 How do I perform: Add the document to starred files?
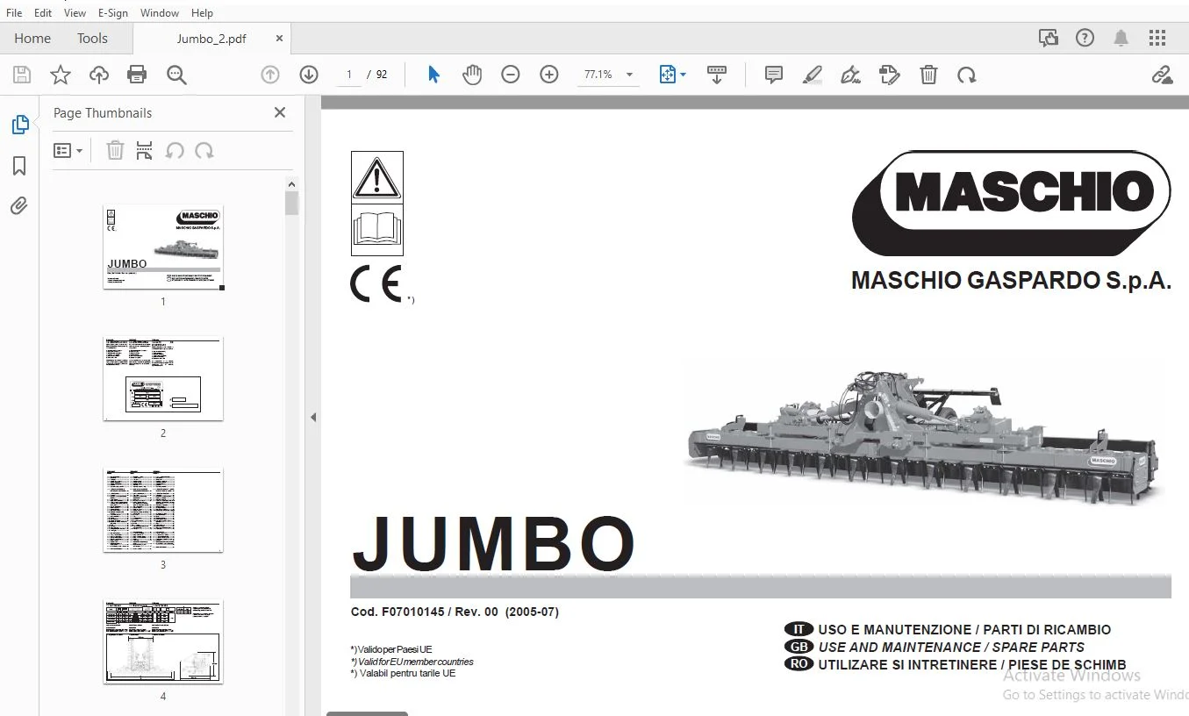(x=61, y=75)
